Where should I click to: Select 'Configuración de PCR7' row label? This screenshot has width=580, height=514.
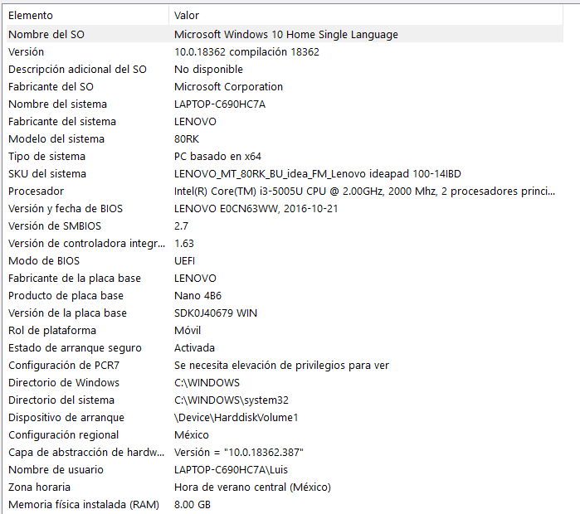pos(64,364)
